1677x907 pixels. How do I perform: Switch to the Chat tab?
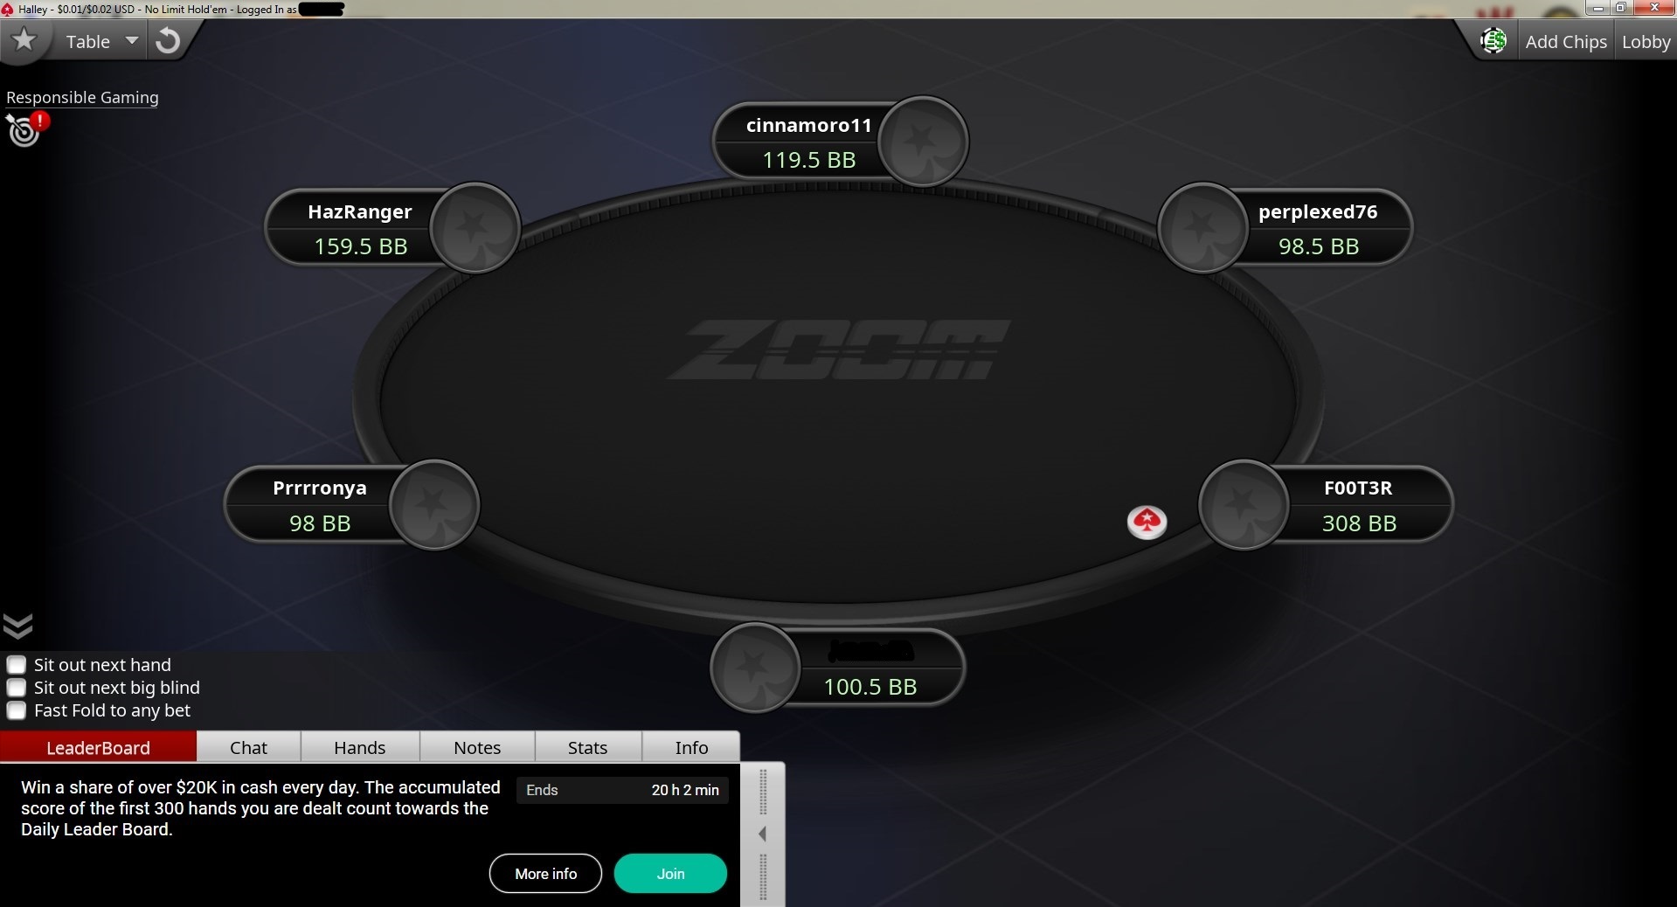click(x=248, y=747)
